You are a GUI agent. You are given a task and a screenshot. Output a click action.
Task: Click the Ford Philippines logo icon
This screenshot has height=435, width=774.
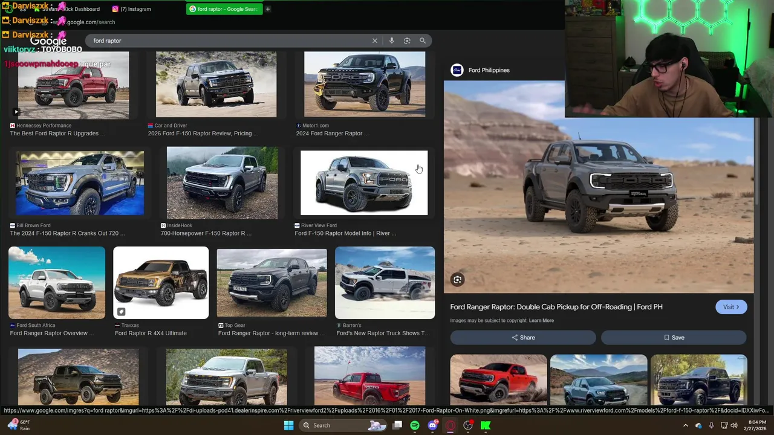pos(457,70)
